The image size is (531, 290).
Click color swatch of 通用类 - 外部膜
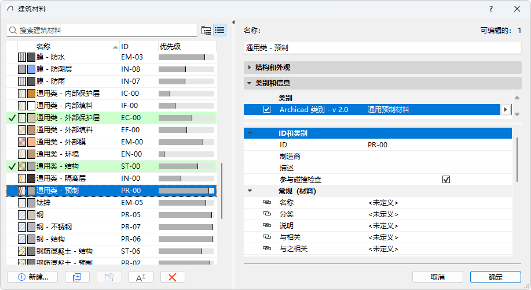[x=31, y=142]
